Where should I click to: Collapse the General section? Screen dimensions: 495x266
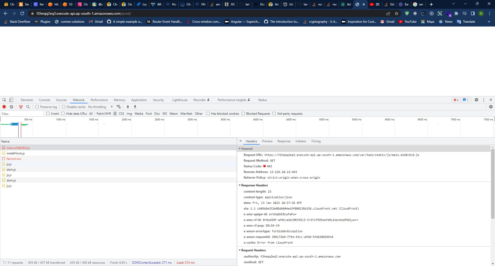(240, 149)
